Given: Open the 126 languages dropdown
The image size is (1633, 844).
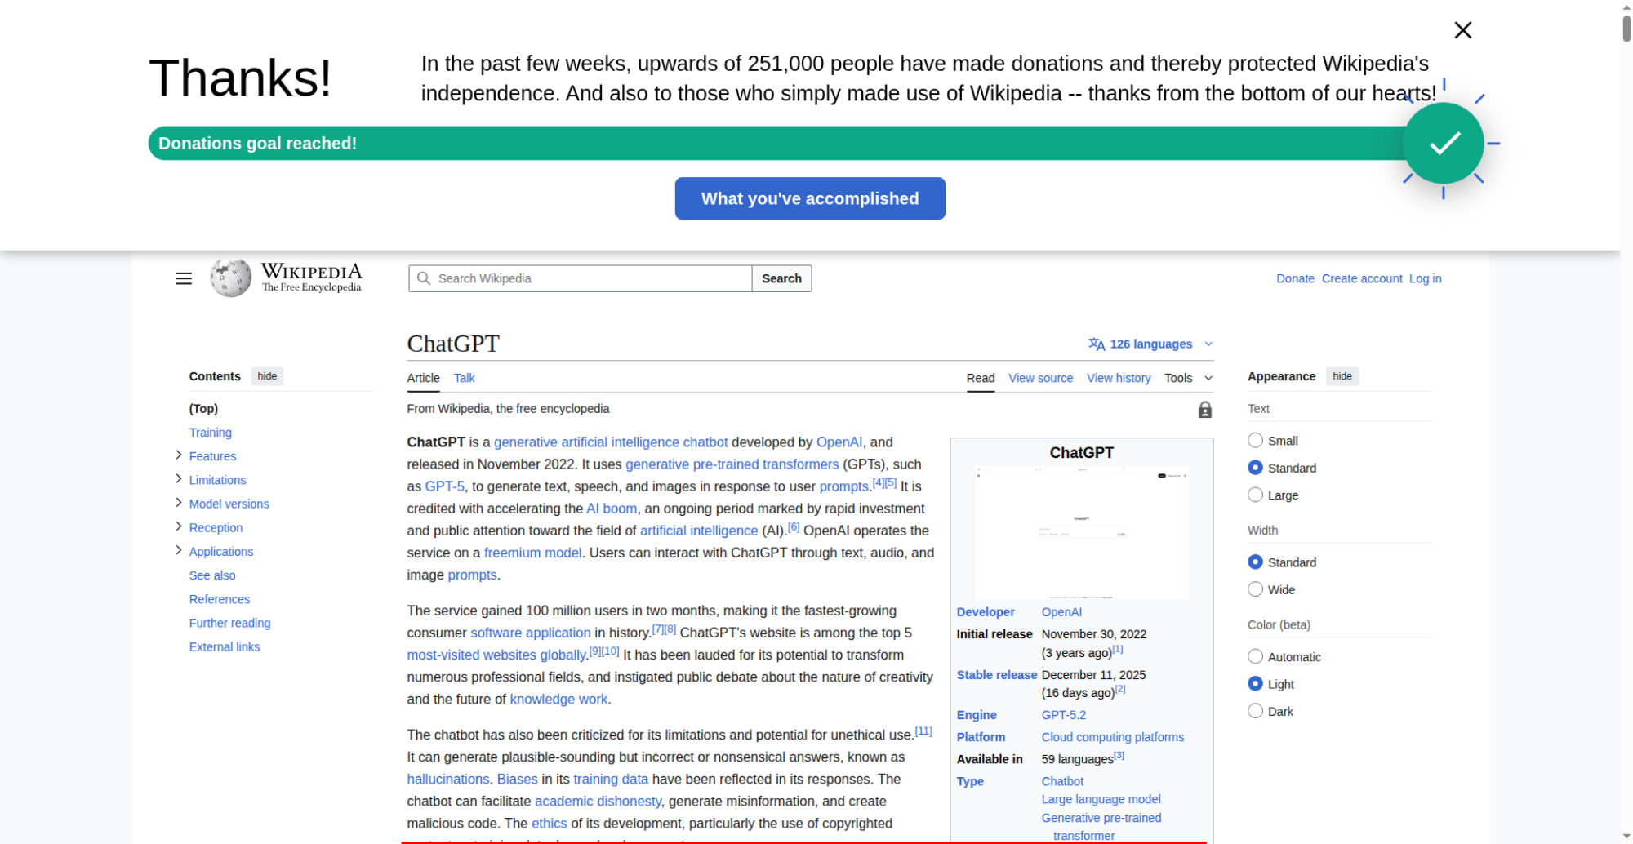Looking at the screenshot, I should click(1151, 344).
